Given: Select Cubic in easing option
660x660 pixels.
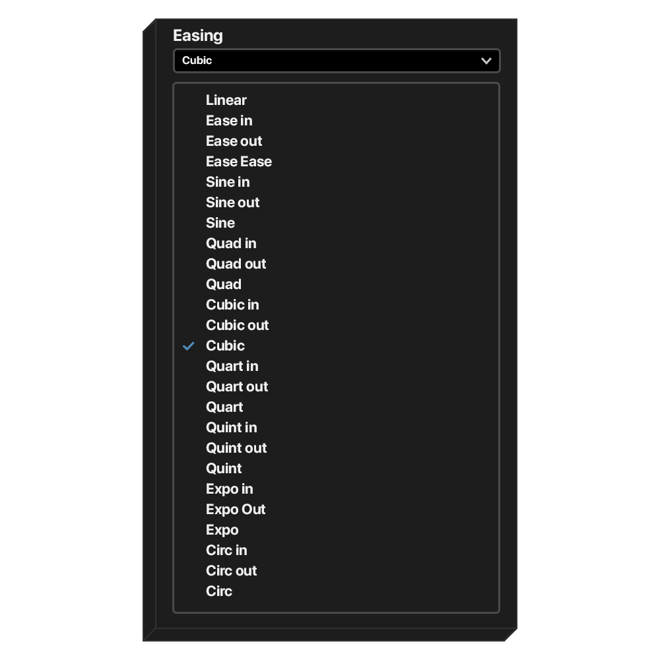Looking at the screenshot, I should coord(232,305).
